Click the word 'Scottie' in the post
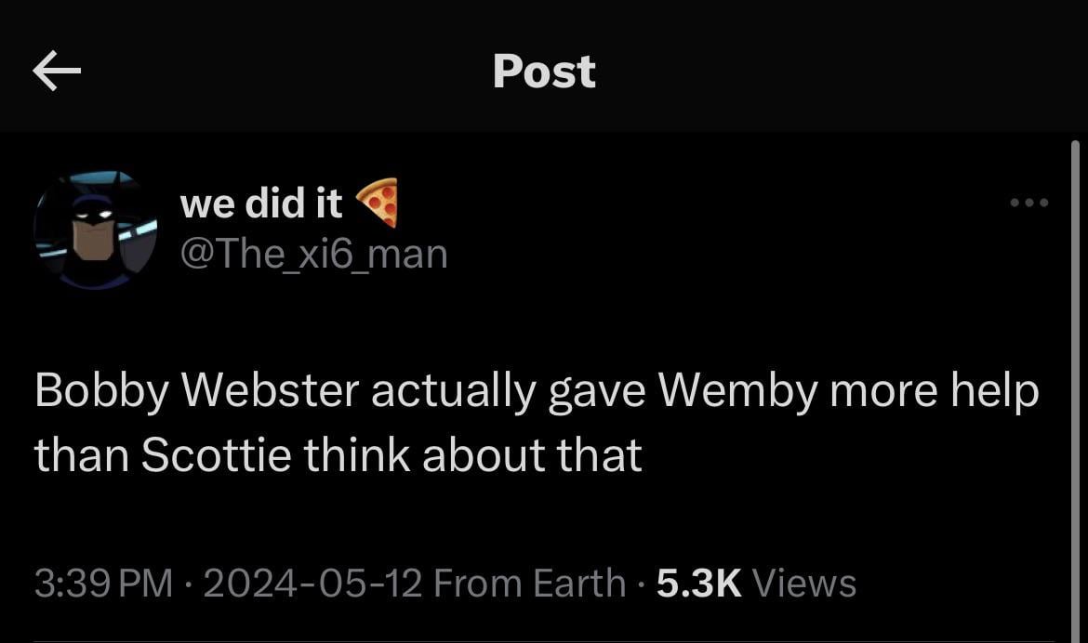Image resolution: width=1088 pixels, height=643 pixels. (216, 455)
